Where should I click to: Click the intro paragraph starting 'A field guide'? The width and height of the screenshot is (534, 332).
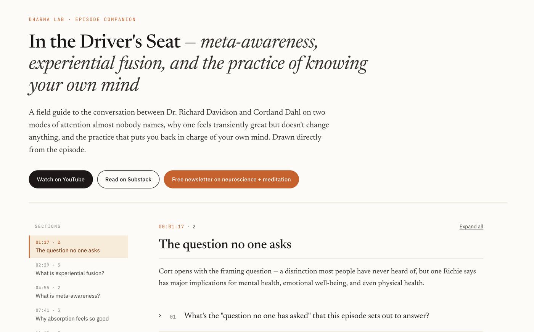pos(179,131)
